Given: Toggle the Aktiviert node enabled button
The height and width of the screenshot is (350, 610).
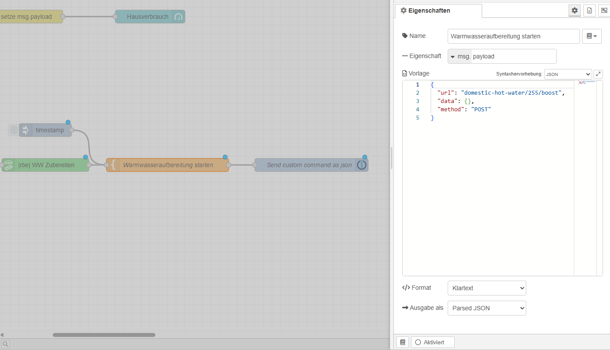Looking at the screenshot, I should [x=432, y=342].
